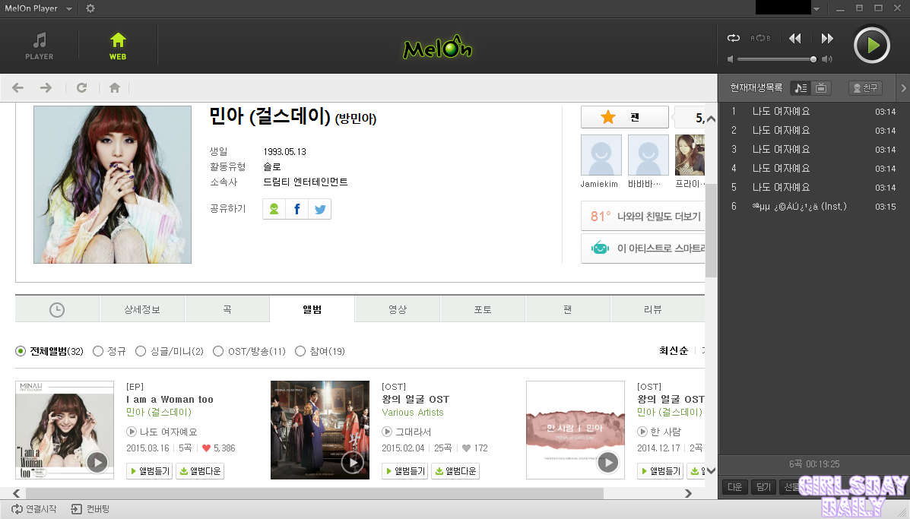Select playlist track 6 Inst.
This screenshot has height=519, width=910.
pyautogui.click(x=813, y=207)
